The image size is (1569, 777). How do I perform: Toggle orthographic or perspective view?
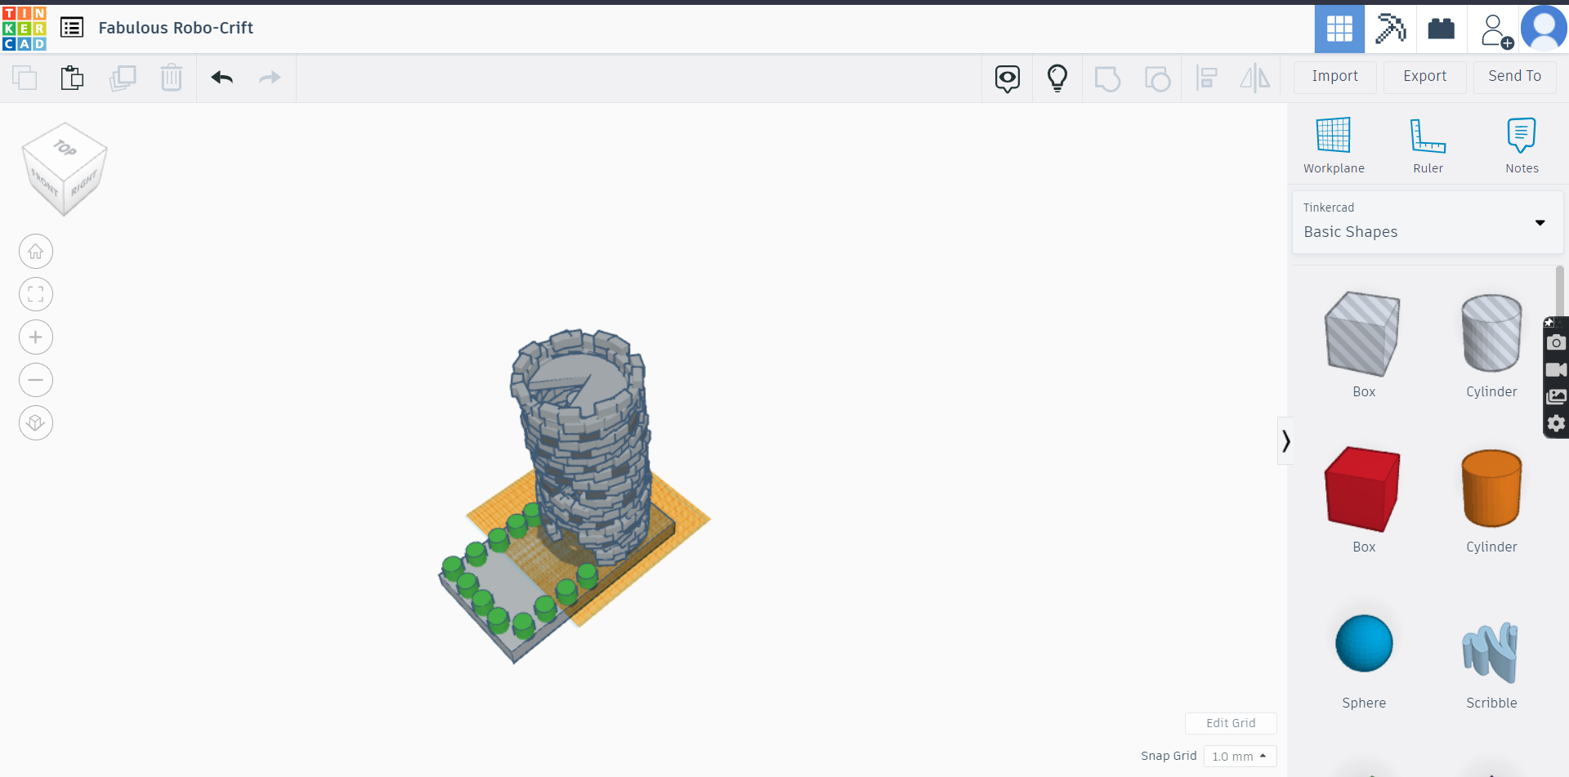(36, 423)
